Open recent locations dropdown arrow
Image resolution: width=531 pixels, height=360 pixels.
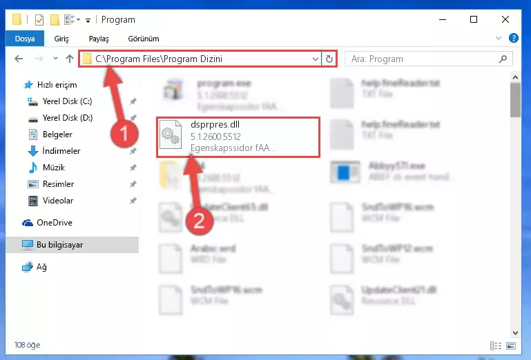click(55, 59)
